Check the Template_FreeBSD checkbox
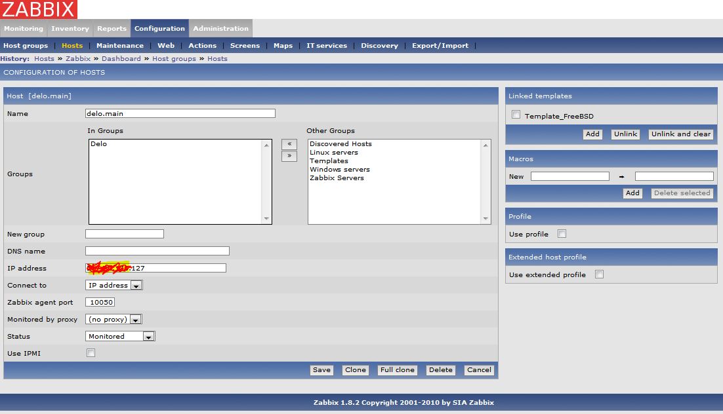Image resolution: width=723 pixels, height=414 pixels. [x=516, y=115]
